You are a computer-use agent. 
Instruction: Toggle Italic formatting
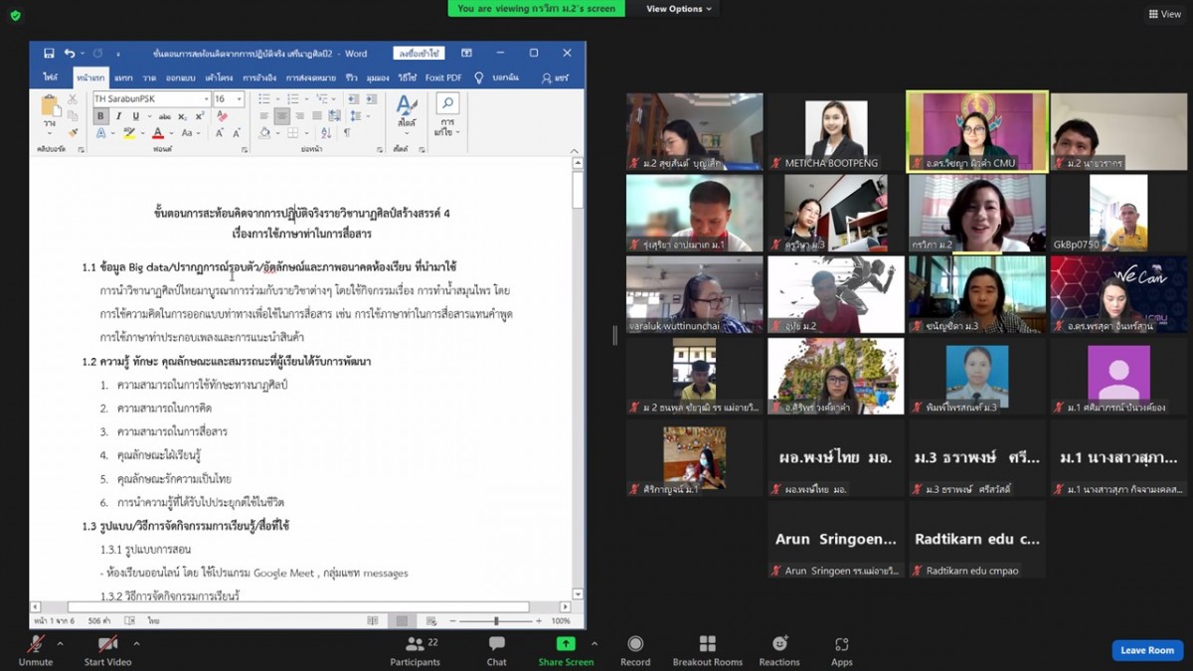click(118, 116)
